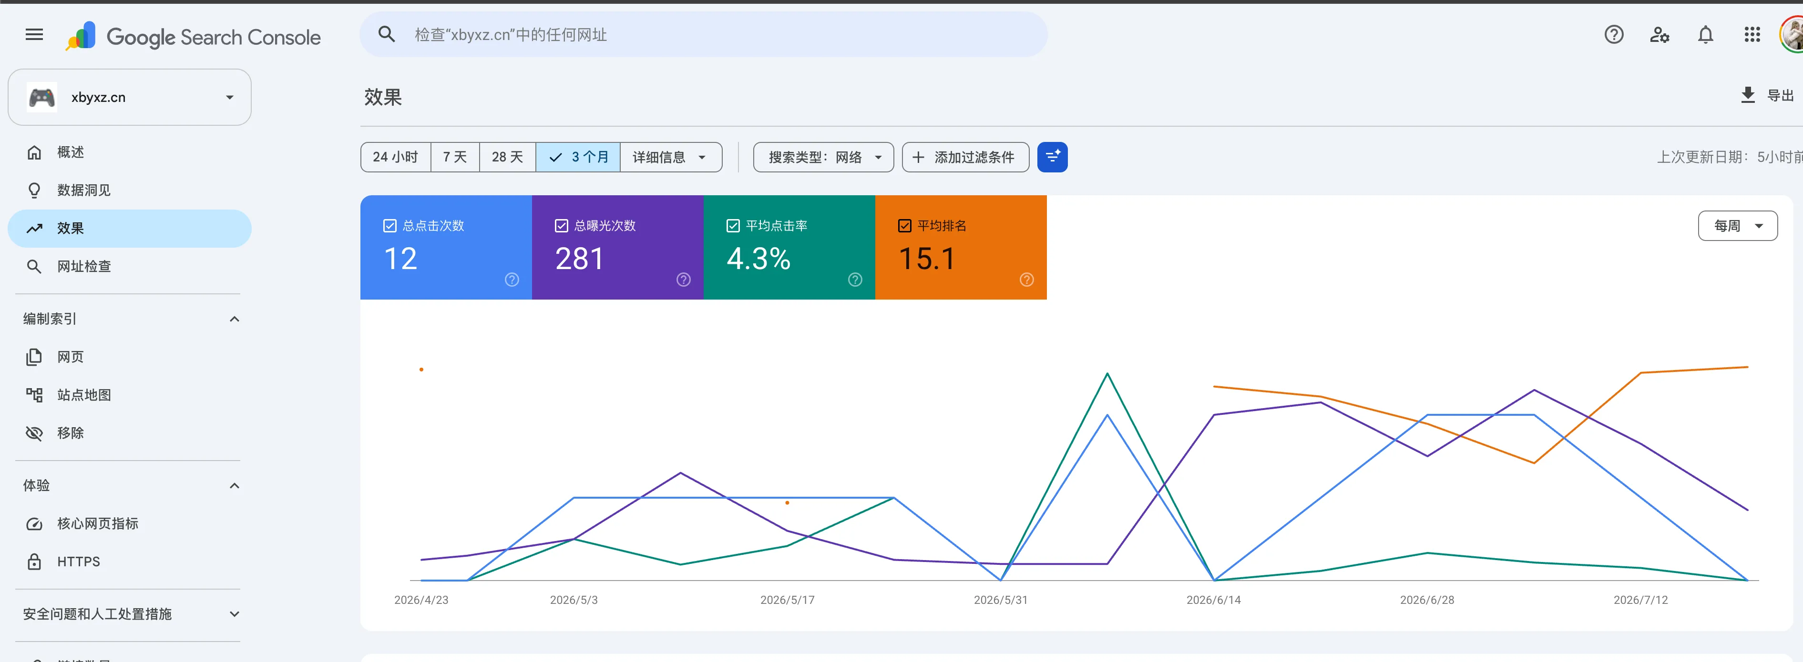1803x662 pixels.
Task: Open the 搜索类型: 网络 dropdown
Action: point(823,157)
